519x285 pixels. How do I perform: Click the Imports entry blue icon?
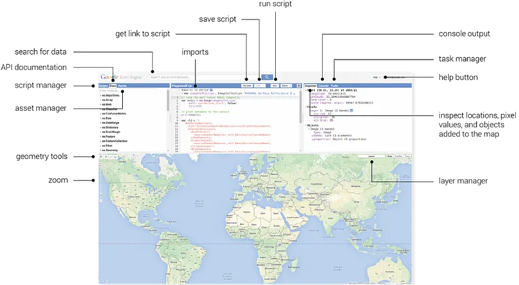pos(211,90)
